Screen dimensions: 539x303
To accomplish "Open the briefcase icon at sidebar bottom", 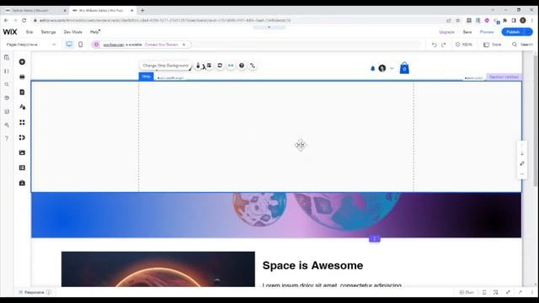I will click(x=22, y=183).
